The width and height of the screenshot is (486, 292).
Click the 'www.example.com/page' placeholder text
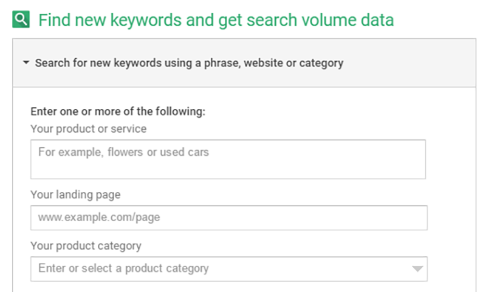click(99, 217)
